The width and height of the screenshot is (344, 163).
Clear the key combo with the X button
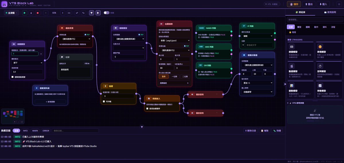point(41,54)
